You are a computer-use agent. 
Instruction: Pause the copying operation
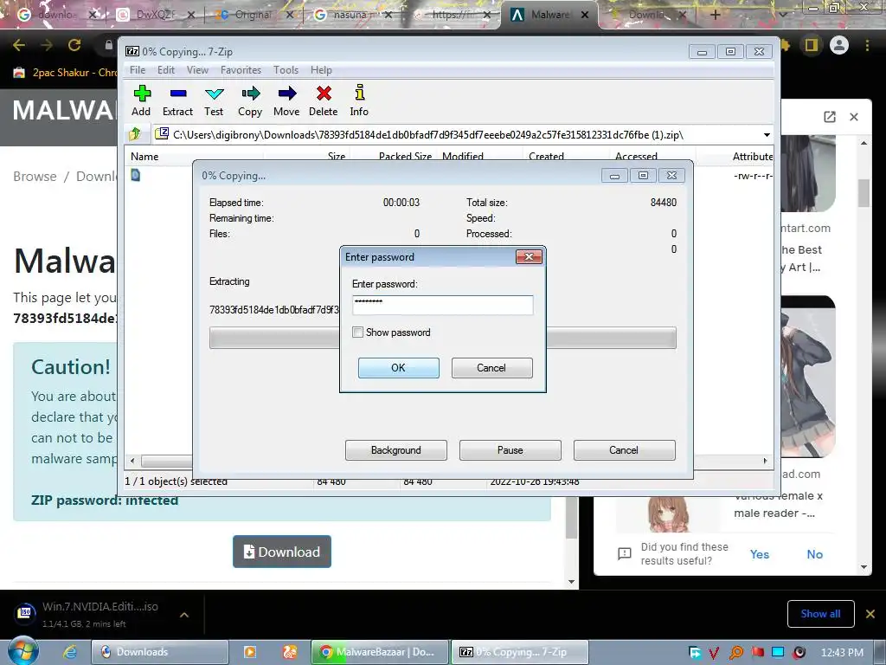point(510,450)
